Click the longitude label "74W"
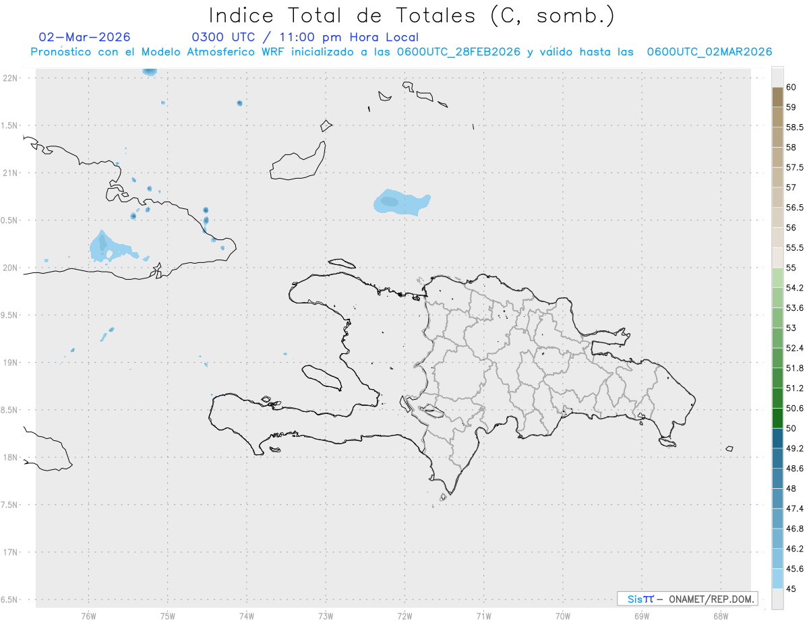 246,616
